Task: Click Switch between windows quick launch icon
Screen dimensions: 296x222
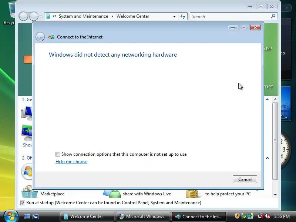Action: point(36,216)
